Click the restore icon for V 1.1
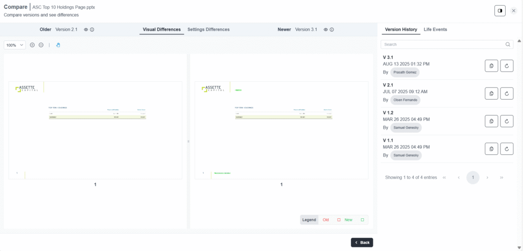The height and width of the screenshot is (251, 523). [x=507, y=149]
